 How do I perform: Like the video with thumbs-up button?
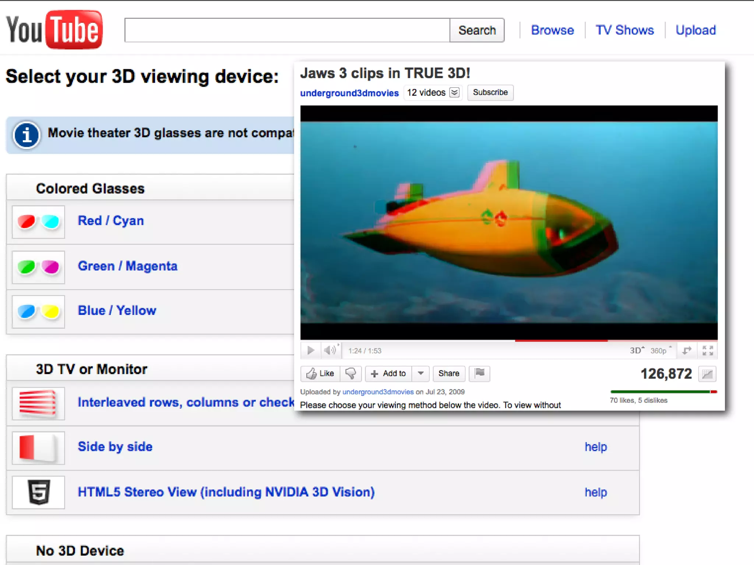(x=320, y=373)
